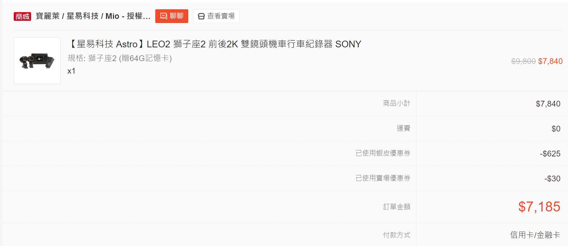Click the chat bubble icon in 聊聊 button
The height and width of the screenshot is (246, 568).
point(164,16)
